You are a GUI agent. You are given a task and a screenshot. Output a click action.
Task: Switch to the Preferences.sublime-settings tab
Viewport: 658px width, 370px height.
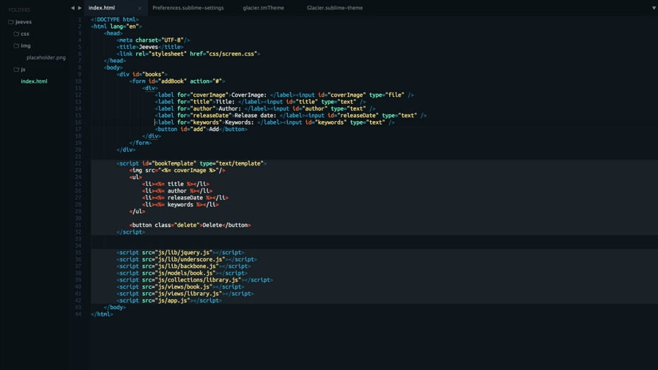[187, 8]
